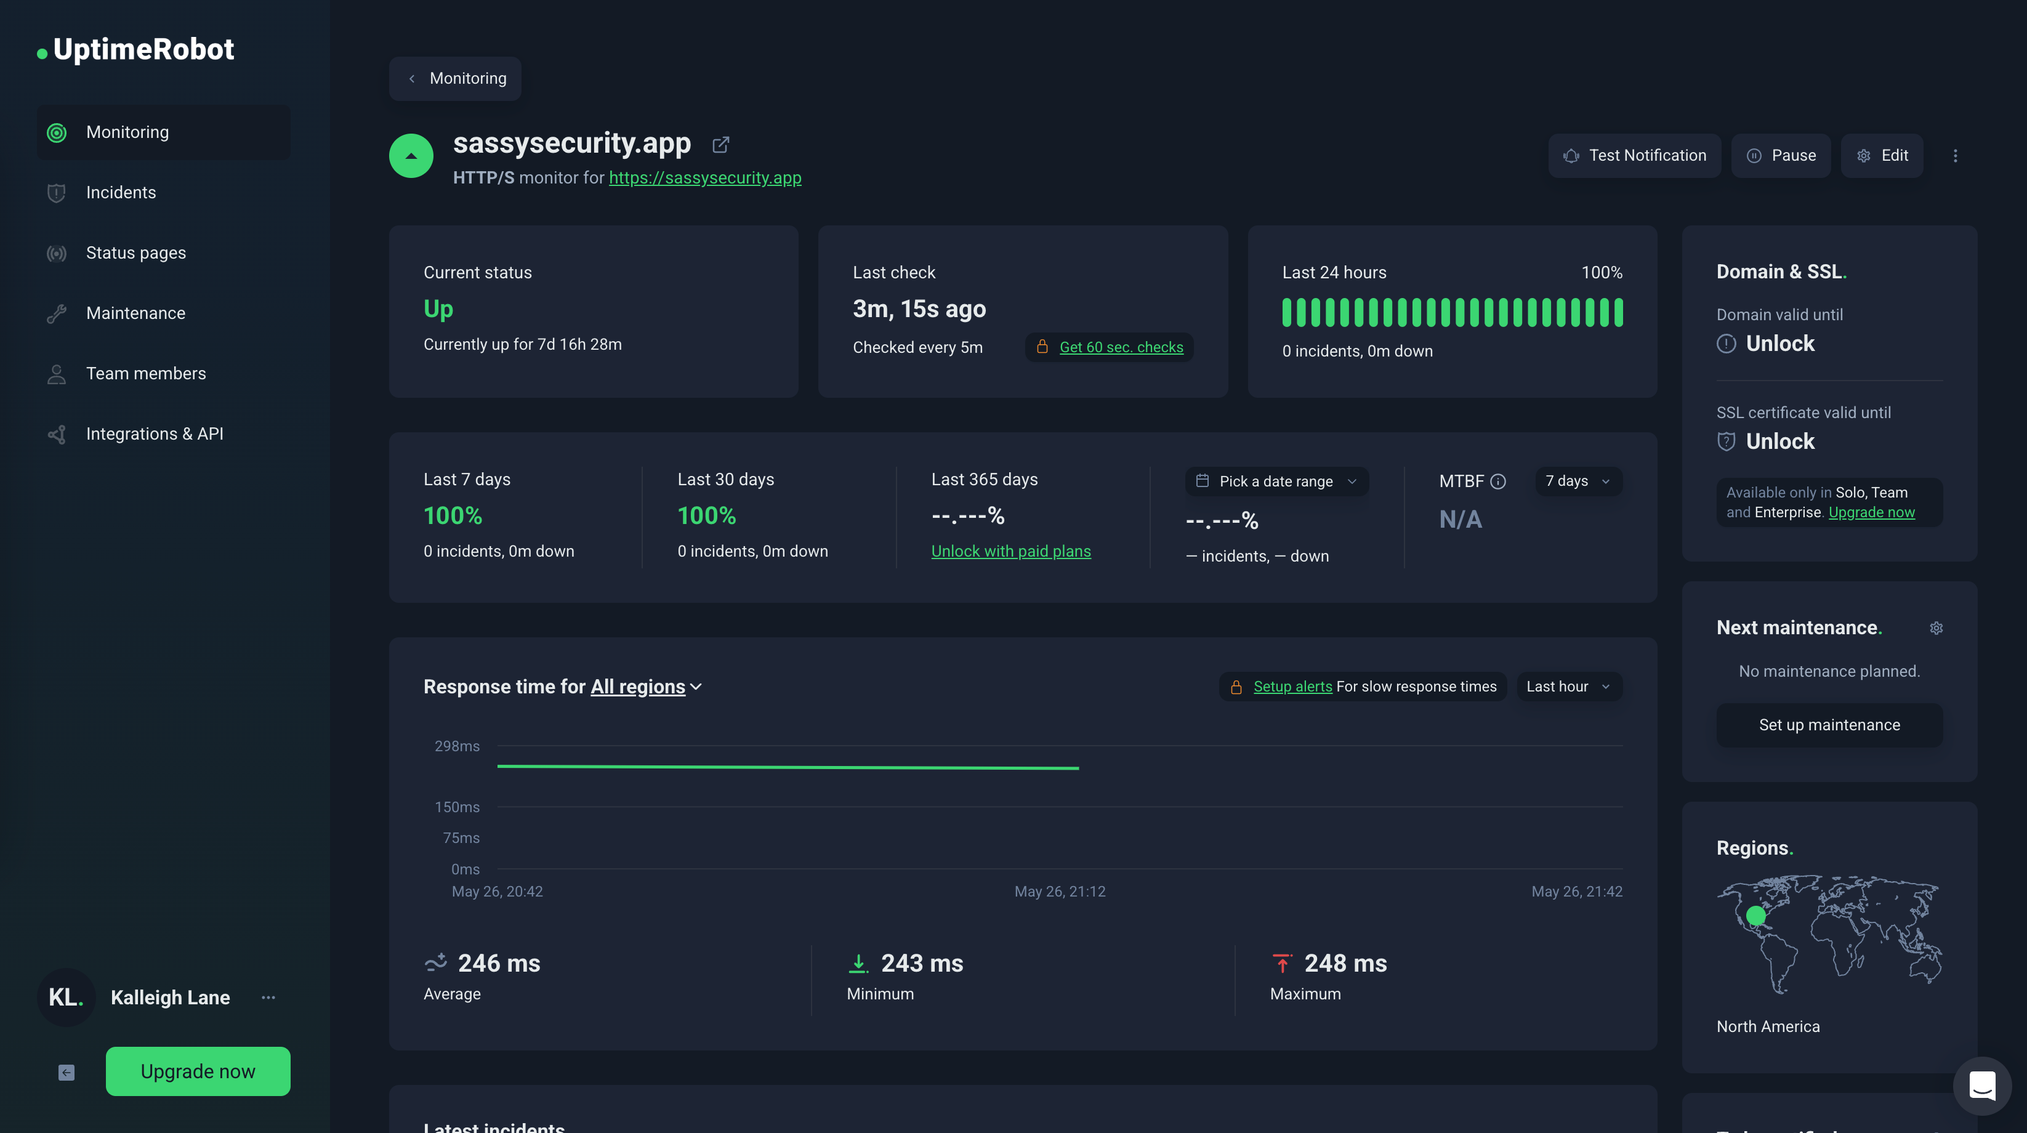2027x1133 pixels.
Task: Click Set up maintenance button
Action: point(1829,725)
